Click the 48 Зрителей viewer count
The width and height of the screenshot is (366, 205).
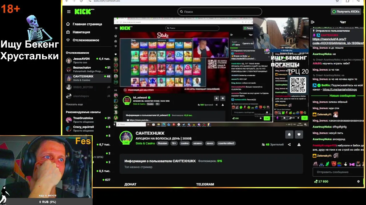pyautogui.click(x=272, y=145)
